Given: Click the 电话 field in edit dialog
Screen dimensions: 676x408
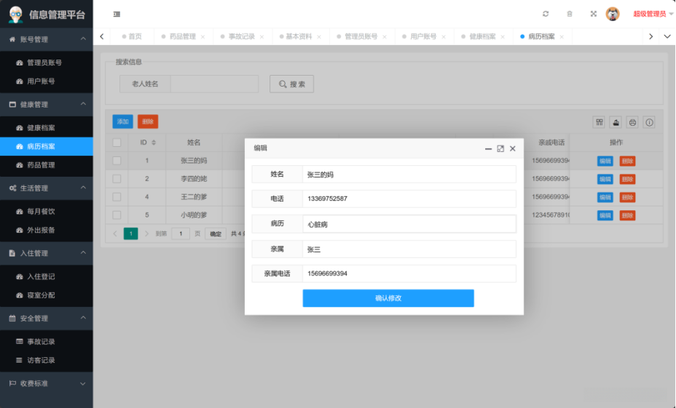Looking at the screenshot, I should (409, 199).
